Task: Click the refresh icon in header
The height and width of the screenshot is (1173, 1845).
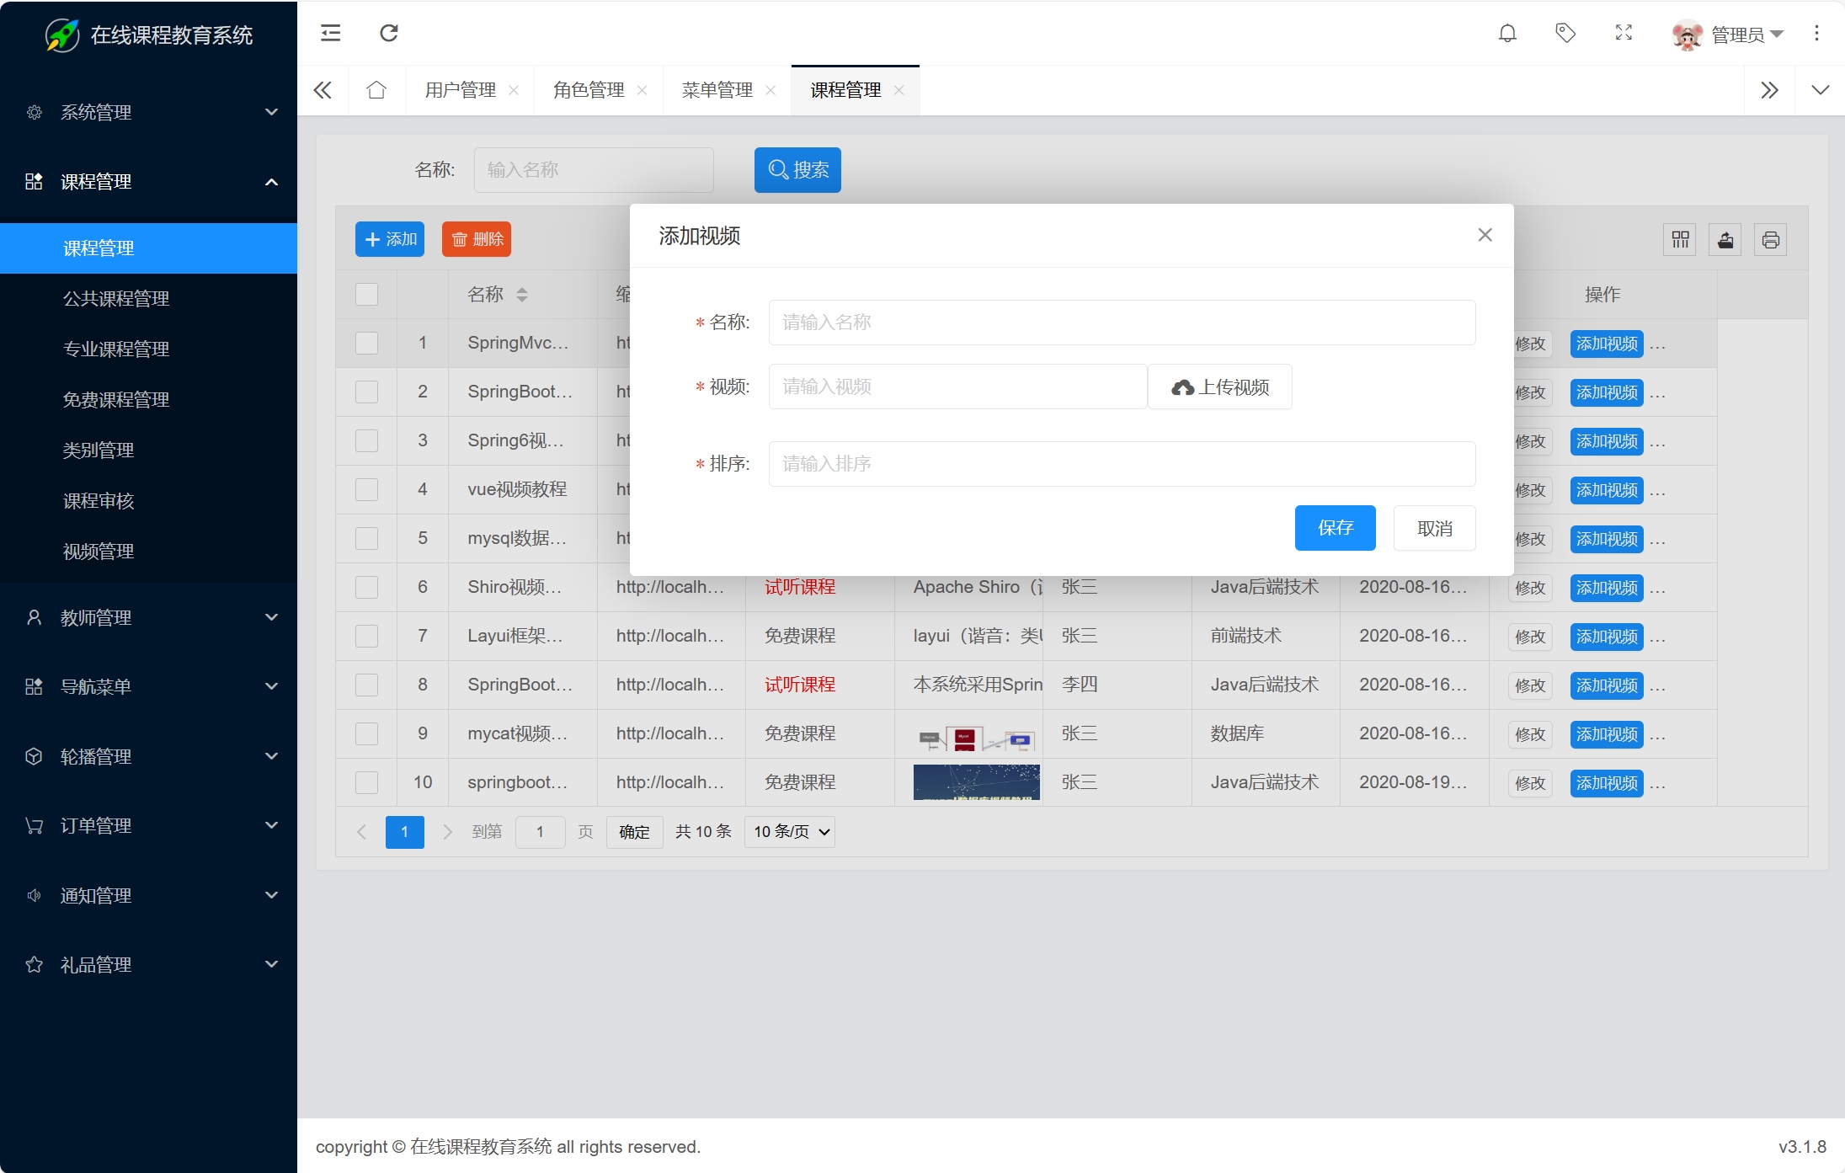Action: tap(389, 34)
